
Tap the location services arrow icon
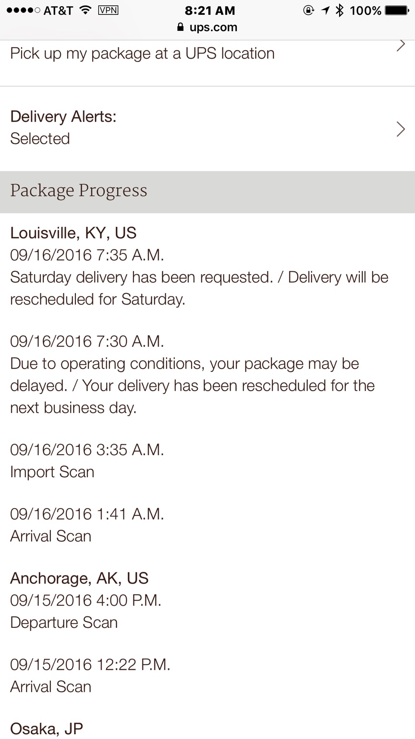pyautogui.click(x=326, y=10)
